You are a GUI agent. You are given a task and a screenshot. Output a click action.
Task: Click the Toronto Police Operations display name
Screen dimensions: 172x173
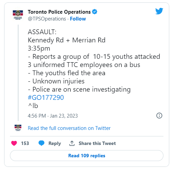(x=59, y=12)
